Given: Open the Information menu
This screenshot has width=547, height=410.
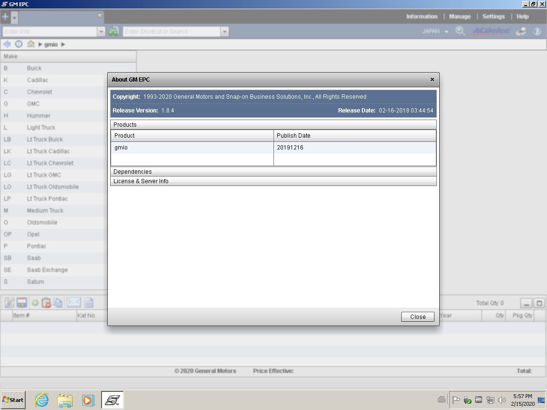Looking at the screenshot, I should pos(422,17).
